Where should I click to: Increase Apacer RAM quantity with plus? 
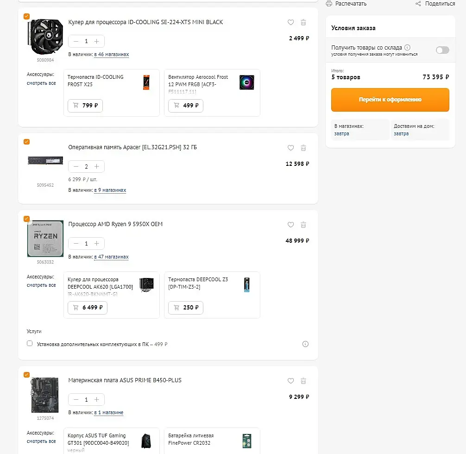tap(97, 166)
